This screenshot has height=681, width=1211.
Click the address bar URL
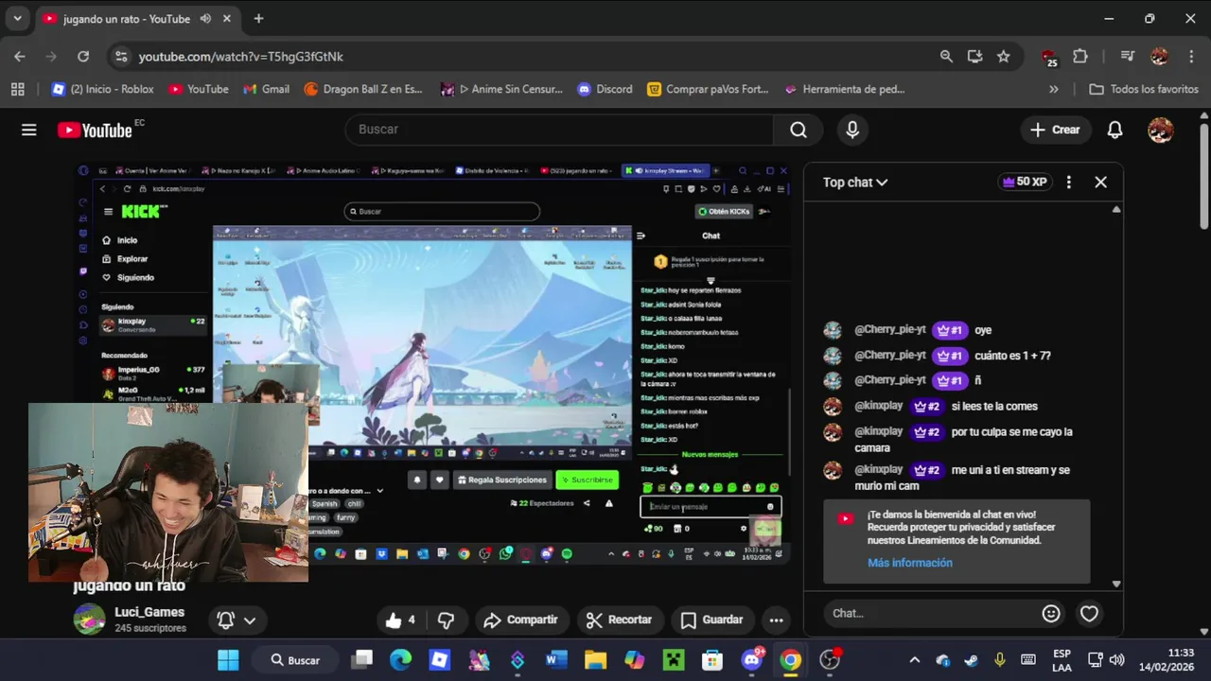click(x=241, y=57)
